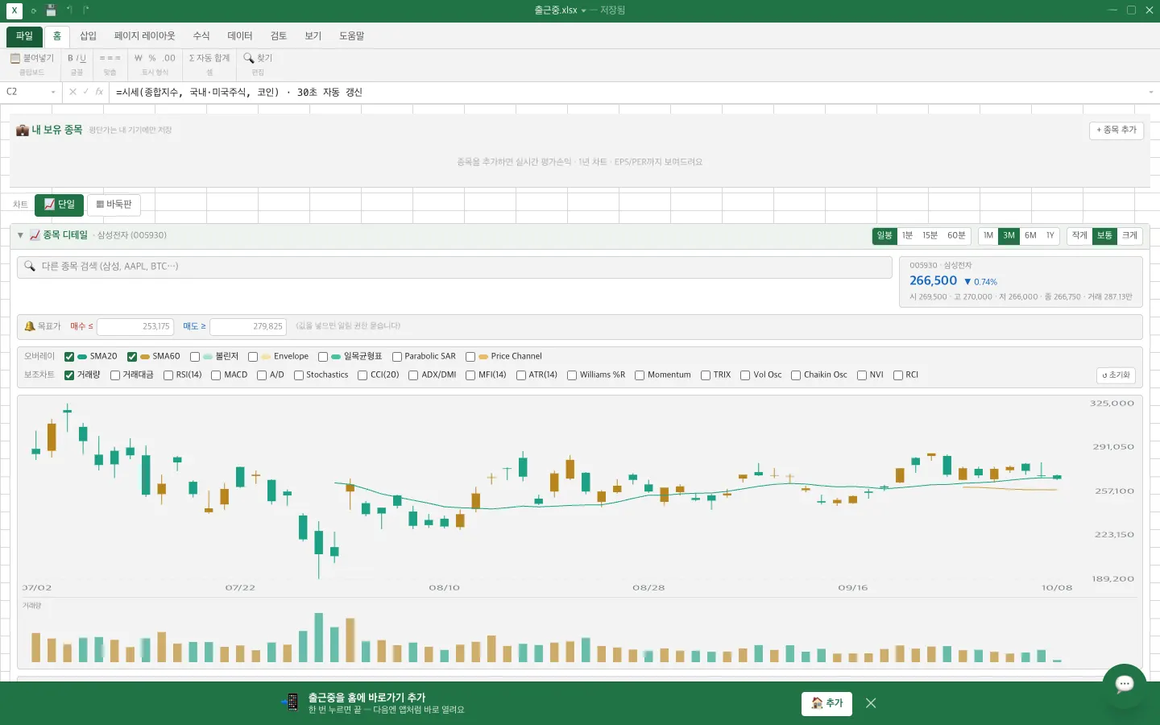Click the B/U font formatting icon
Image resolution: width=1160 pixels, height=725 pixels.
pyautogui.click(x=77, y=58)
